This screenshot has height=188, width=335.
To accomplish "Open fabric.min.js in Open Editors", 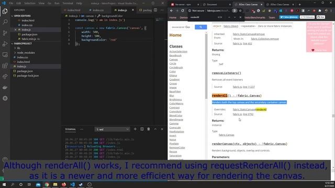I will (x=29, y=39).
